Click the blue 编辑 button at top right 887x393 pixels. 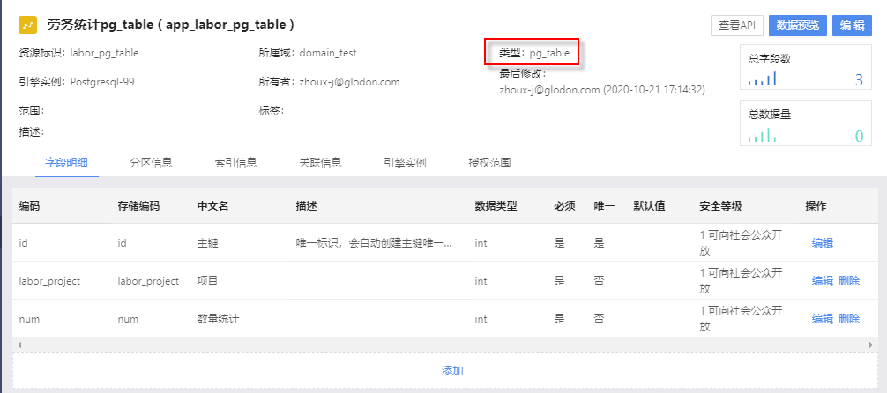[853, 26]
